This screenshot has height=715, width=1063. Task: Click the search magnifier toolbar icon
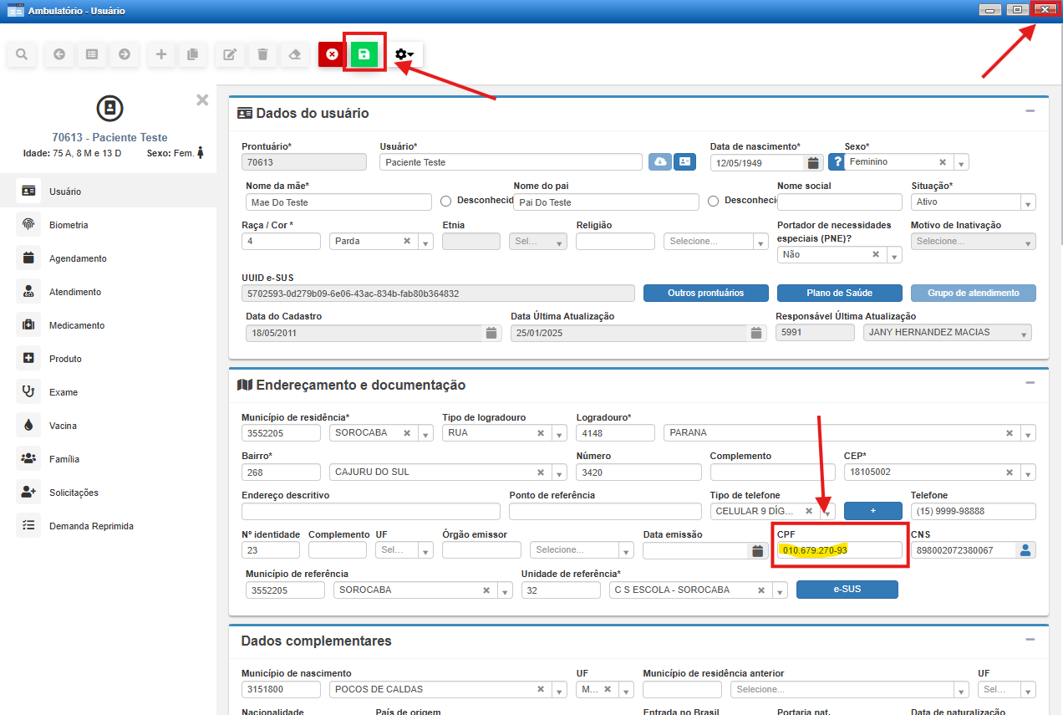point(22,54)
